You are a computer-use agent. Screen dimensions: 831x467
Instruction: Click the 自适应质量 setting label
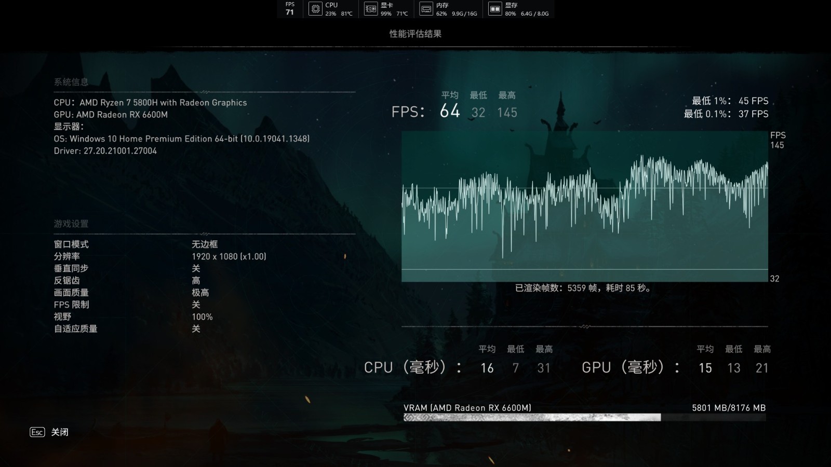(76, 328)
